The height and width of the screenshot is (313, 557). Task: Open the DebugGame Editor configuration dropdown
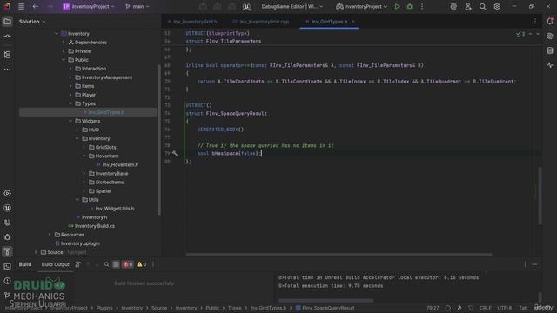pos(292,6)
